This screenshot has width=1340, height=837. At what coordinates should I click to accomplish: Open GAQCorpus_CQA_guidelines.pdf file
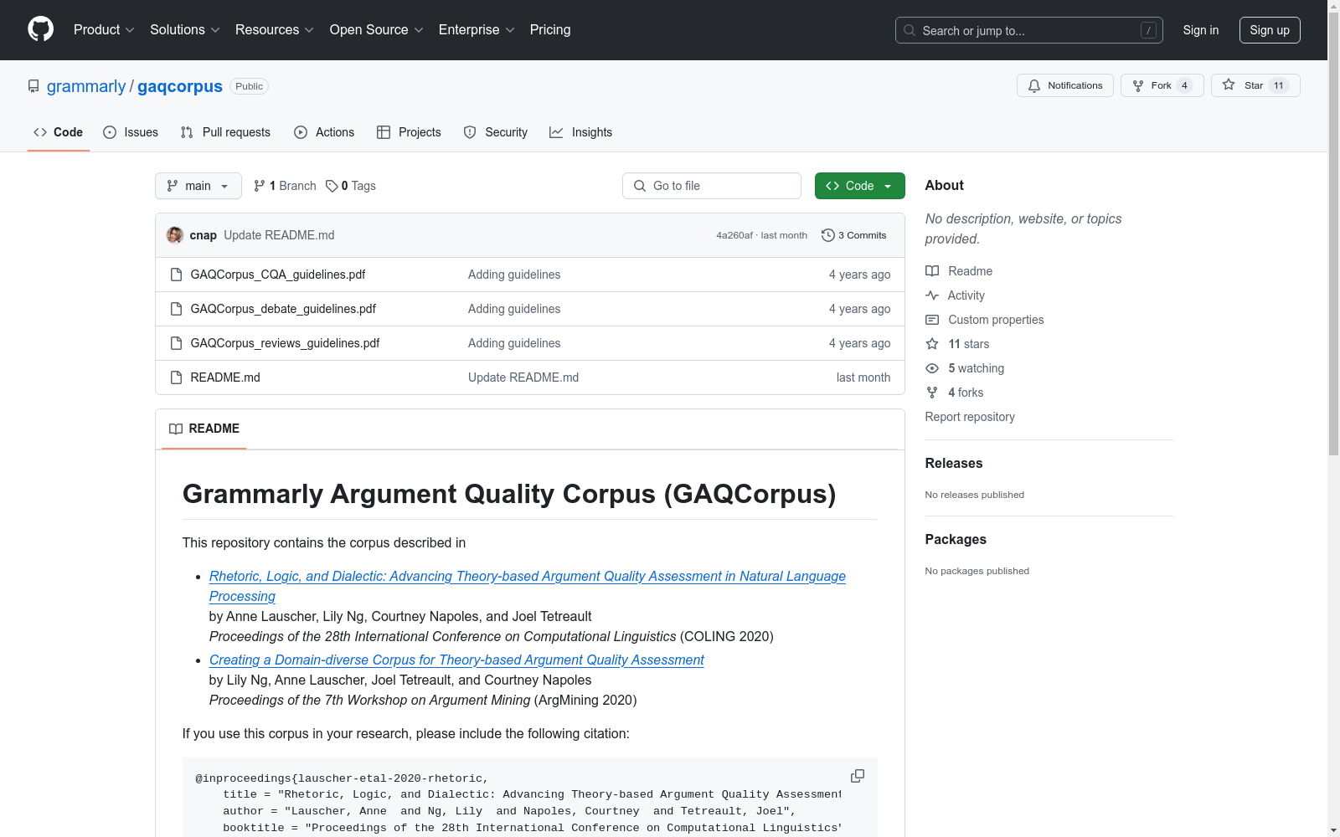pyautogui.click(x=278, y=275)
